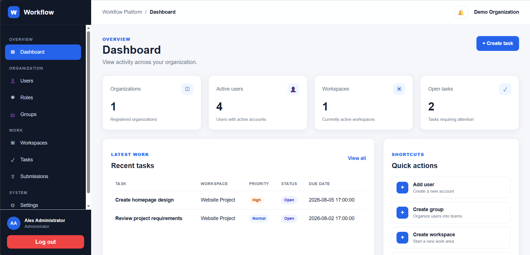Click the Workspaces square icon in sidebar

pyautogui.click(x=13, y=143)
